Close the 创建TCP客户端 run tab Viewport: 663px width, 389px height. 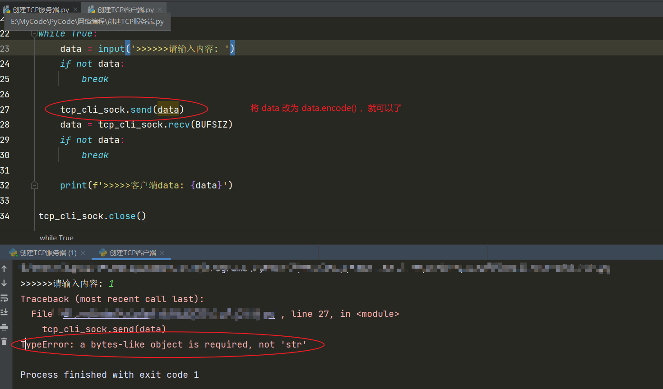click(x=162, y=253)
